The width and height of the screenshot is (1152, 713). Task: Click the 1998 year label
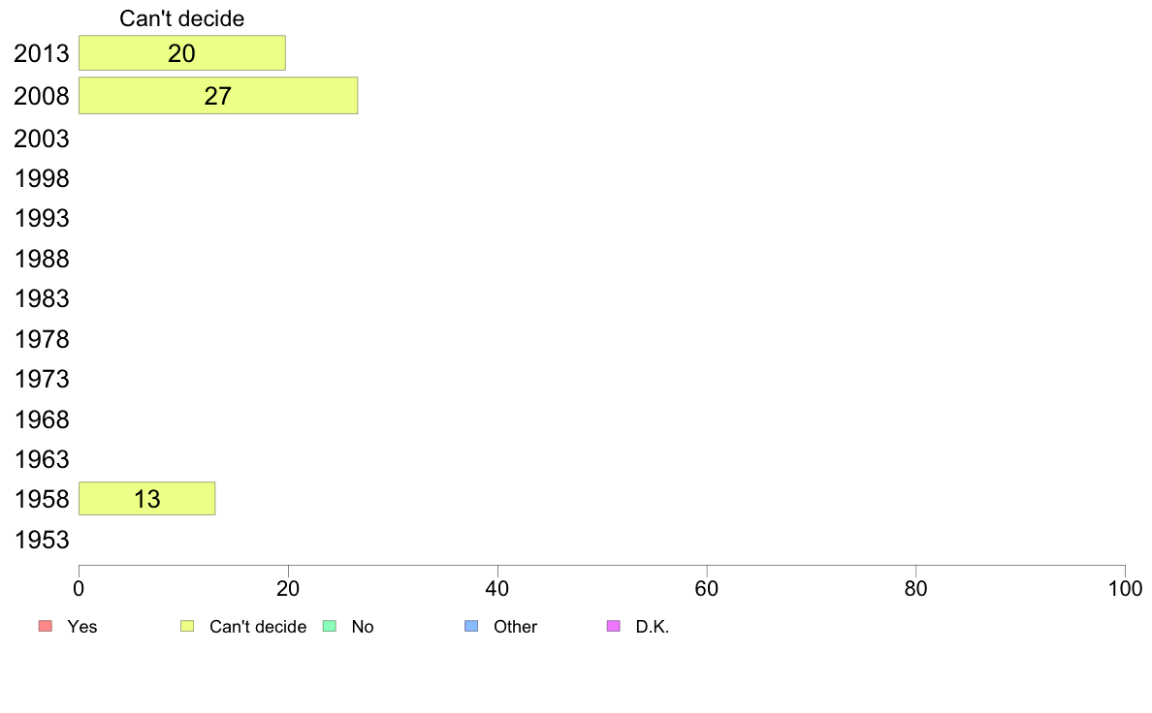(x=42, y=178)
